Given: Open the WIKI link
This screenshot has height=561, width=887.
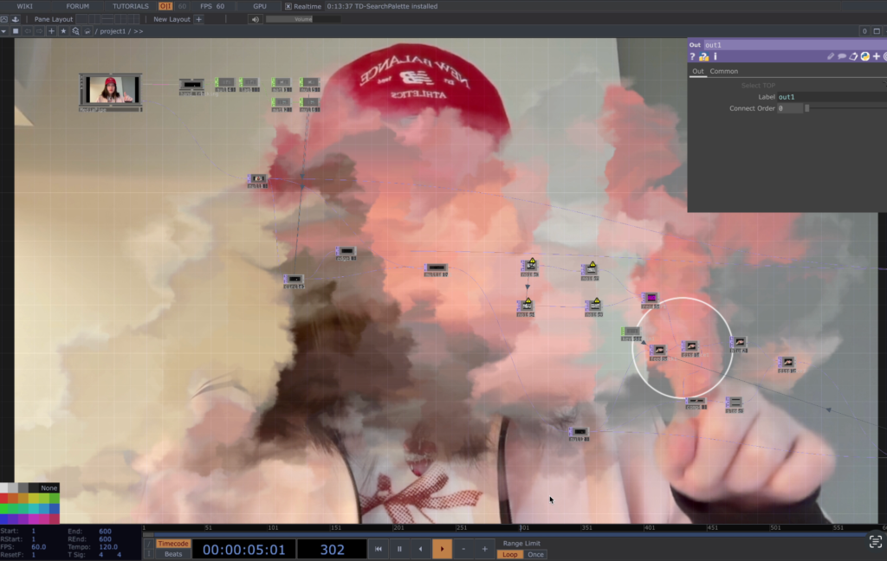Looking at the screenshot, I should click(x=24, y=6).
